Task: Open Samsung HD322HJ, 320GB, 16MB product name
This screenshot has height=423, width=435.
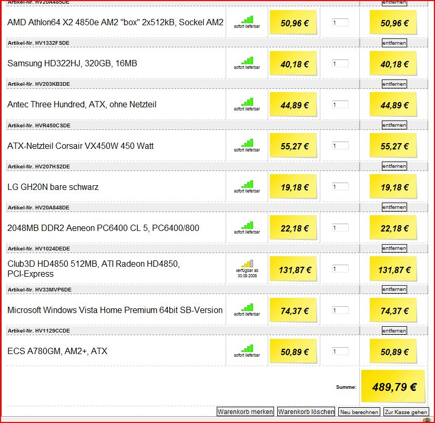Action: click(x=72, y=63)
